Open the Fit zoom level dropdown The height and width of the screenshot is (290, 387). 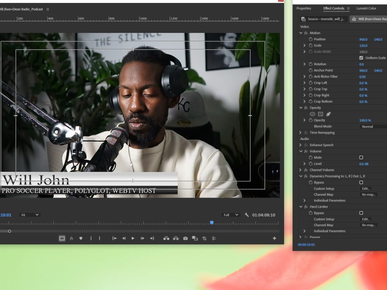click(x=30, y=215)
